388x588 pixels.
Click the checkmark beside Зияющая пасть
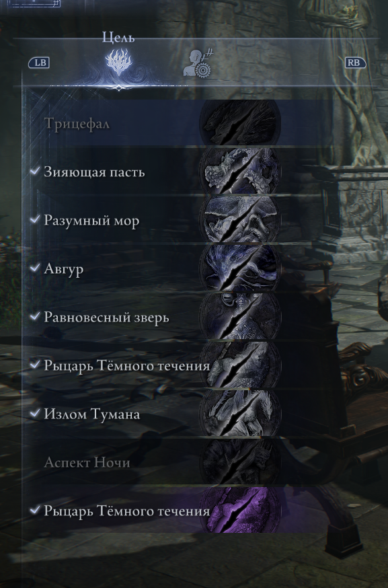pyautogui.click(x=35, y=171)
